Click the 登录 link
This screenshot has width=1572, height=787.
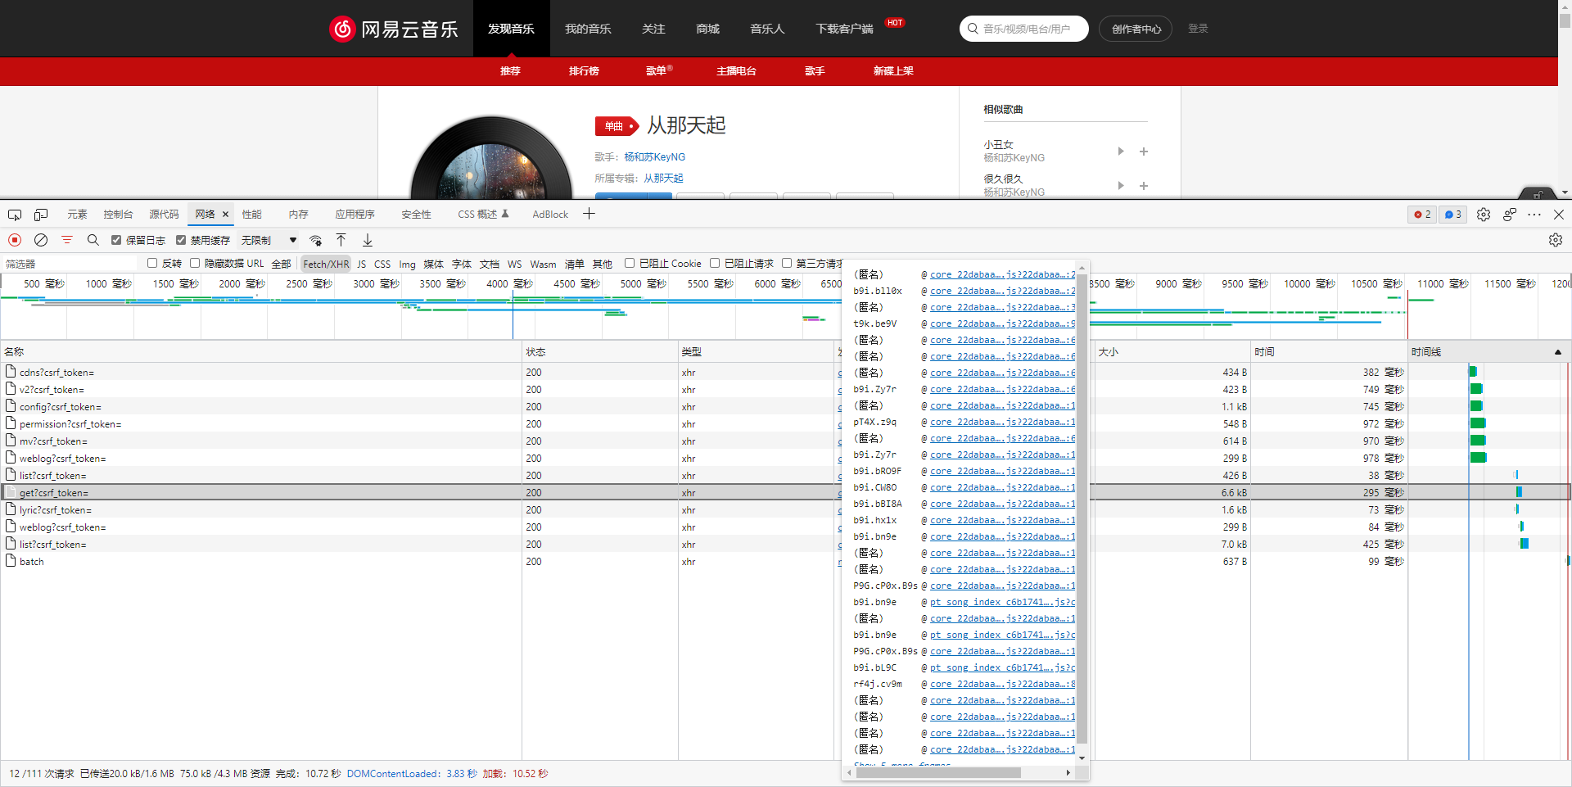click(x=1198, y=29)
